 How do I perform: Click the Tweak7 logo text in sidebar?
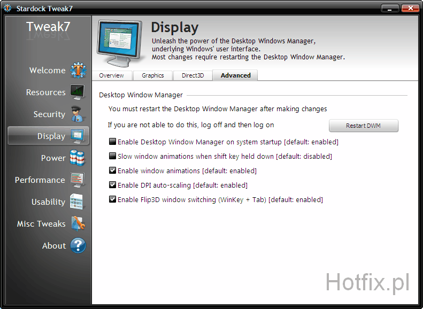(48, 27)
